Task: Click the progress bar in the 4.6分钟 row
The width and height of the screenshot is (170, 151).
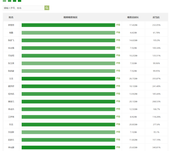Action: [x=68, y=33]
